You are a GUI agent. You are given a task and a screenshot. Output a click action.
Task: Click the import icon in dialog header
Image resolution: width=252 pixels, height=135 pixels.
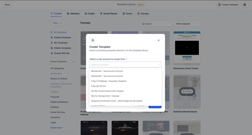pos(93,40)
